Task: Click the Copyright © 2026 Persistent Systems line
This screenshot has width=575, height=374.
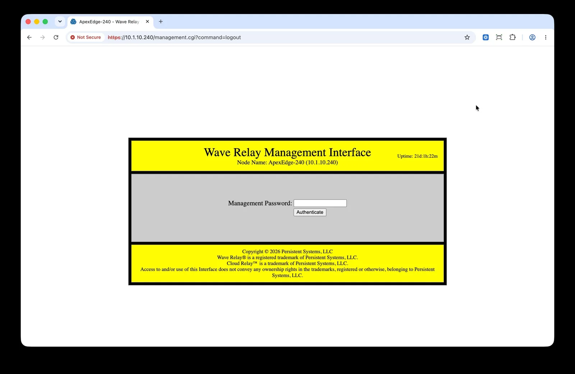Action: [287, 251]
